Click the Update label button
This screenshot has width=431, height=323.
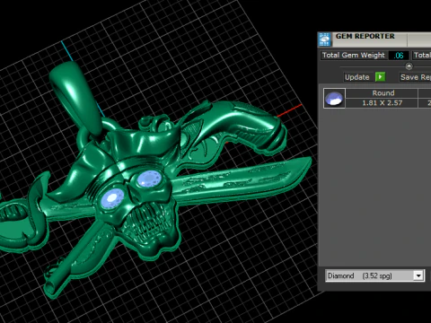pos(357,77)
